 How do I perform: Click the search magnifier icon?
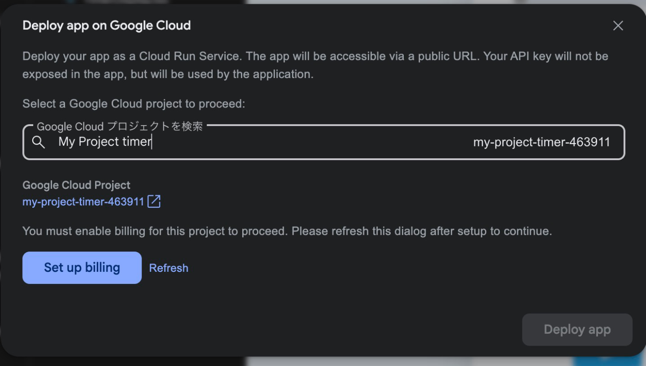tap(39, 142)
